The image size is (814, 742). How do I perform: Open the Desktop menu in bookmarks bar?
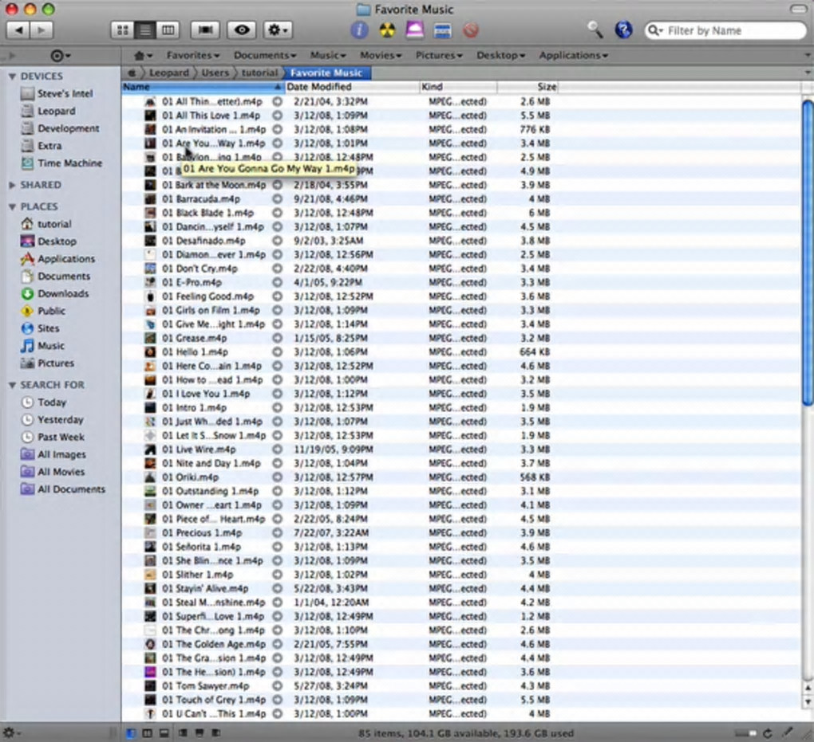click(501, 55)
